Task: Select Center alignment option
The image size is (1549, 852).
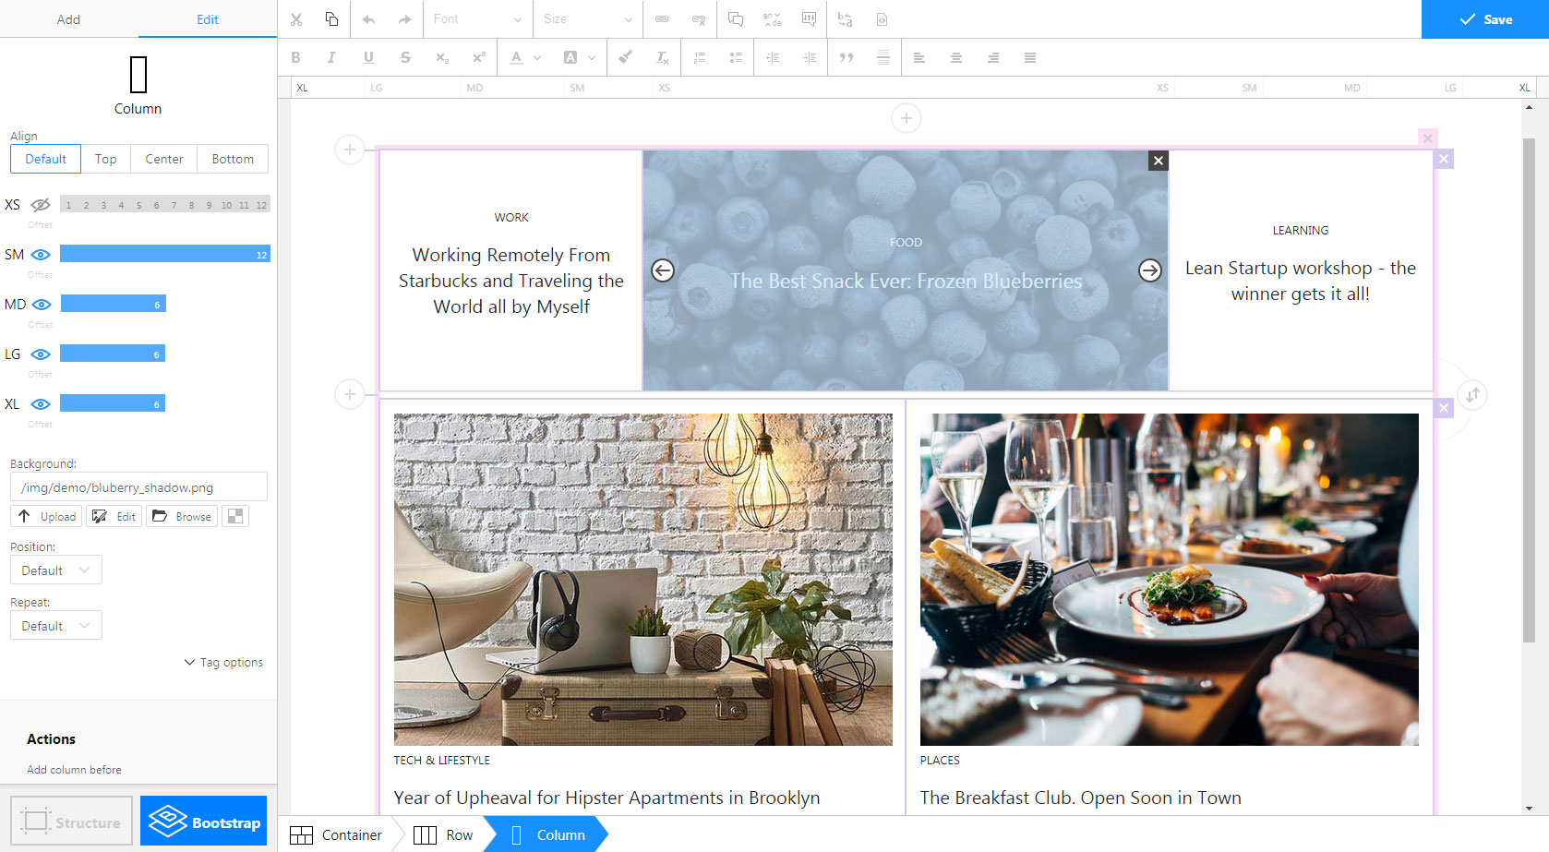Action: pos(164,159)
